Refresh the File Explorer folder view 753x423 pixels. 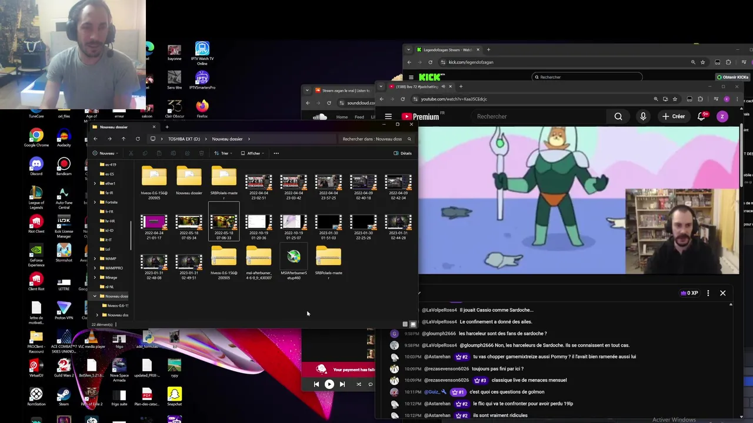[138, 139]
